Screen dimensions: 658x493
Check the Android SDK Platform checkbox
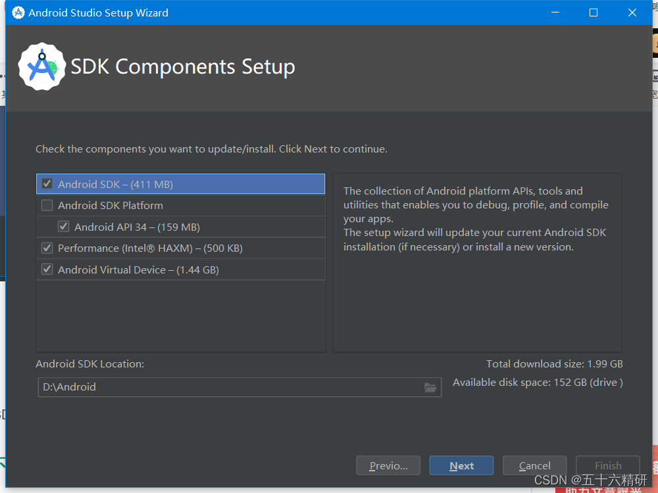[x=47, y=205]
